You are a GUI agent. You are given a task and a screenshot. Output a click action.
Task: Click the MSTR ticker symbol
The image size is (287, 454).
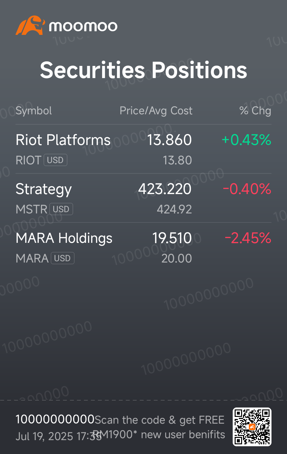31,209
